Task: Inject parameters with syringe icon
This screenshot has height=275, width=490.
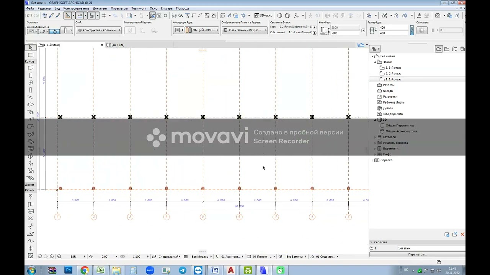Action: click(x=58, y=16)
